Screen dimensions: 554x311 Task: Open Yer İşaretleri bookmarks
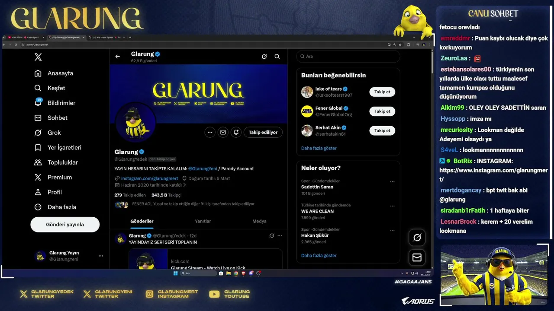click(58, 147)
